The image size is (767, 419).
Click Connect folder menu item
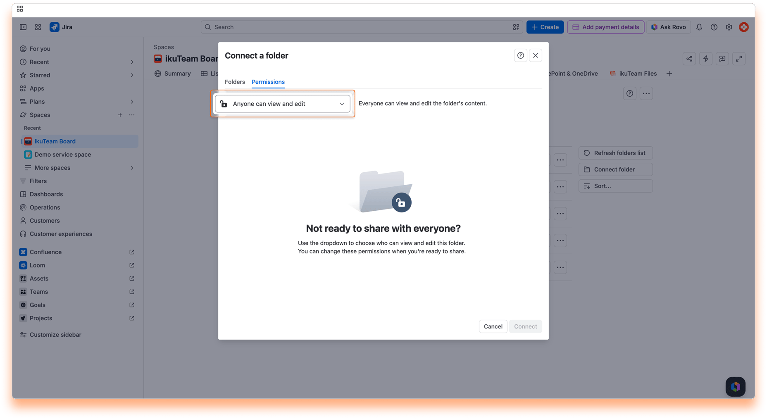615,169
